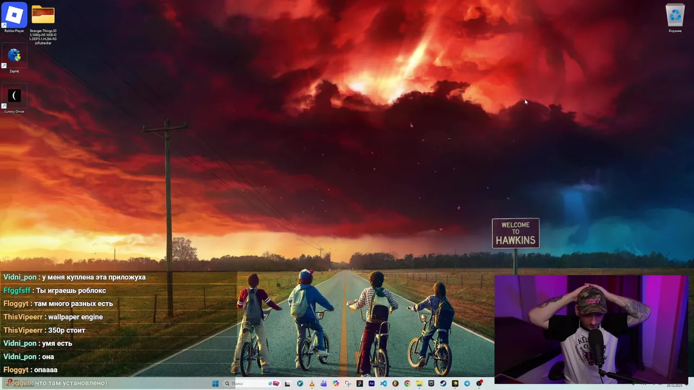The height and width of the screenshot is (390, 694).
Task: Launch Adobe After Effects from taskbar
Action: tap(371, 383)
